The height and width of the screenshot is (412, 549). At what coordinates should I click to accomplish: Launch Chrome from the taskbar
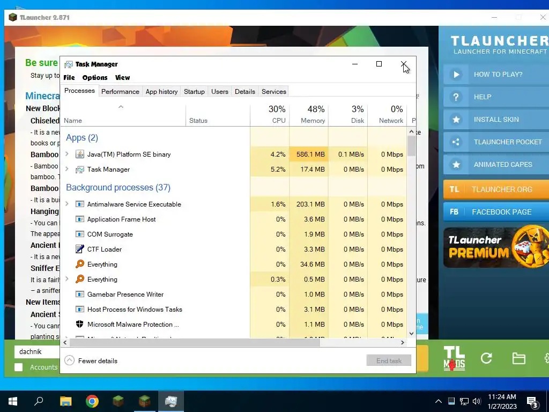click(x=92, y=401)
